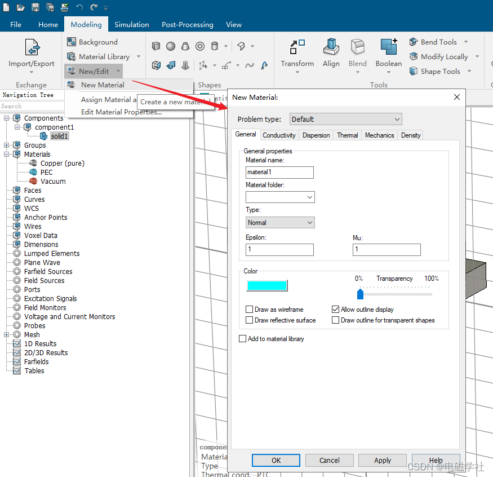Switch to the Home ribbon tab
Image resolution: width=493 pixels, height=477 pixels.
click(x=48, y=25)
